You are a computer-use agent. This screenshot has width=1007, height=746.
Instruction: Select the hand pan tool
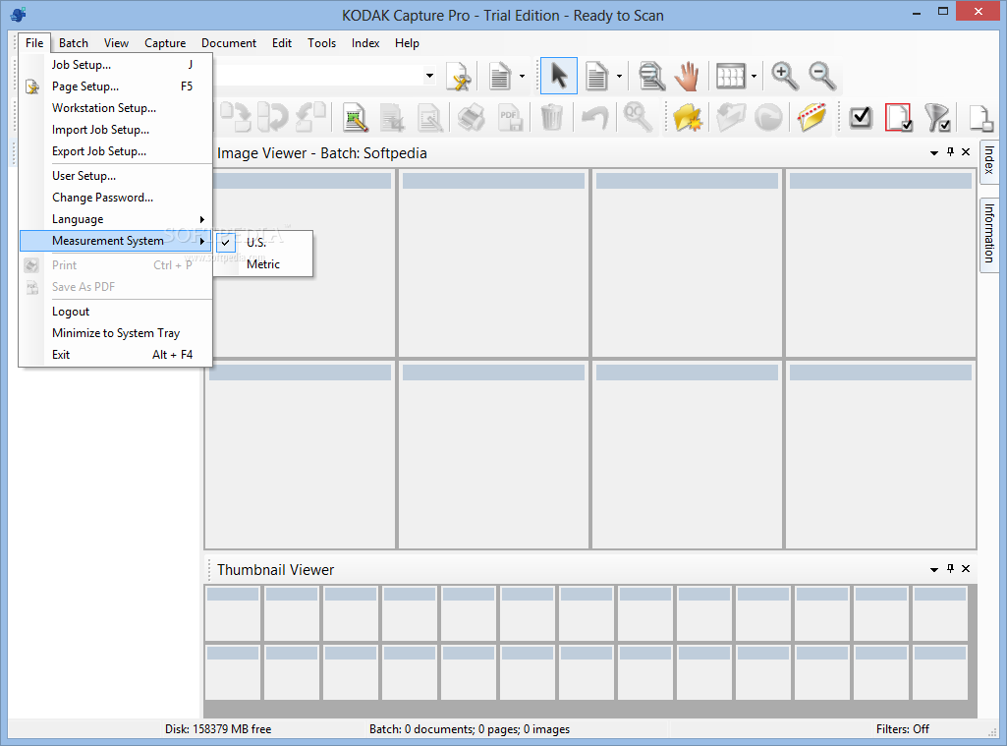(x=687, y=77)
